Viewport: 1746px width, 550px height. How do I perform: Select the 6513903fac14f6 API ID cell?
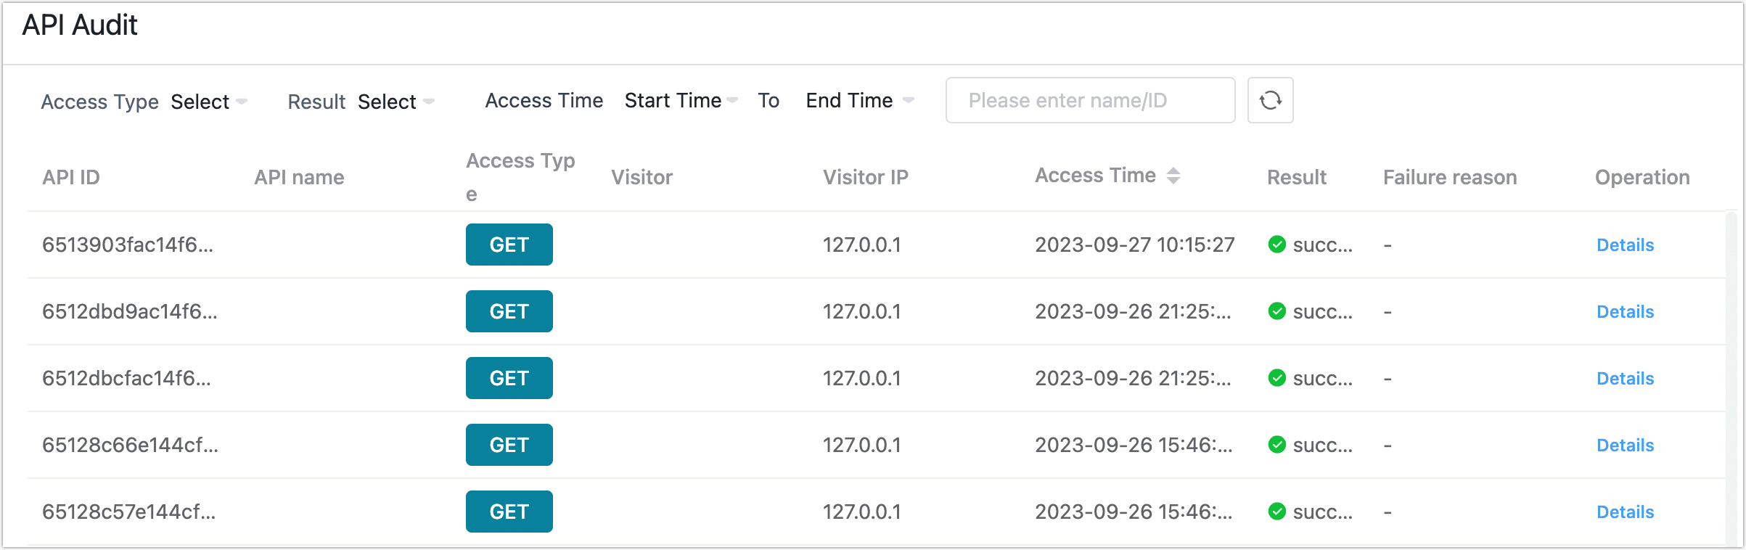(128, 245)
